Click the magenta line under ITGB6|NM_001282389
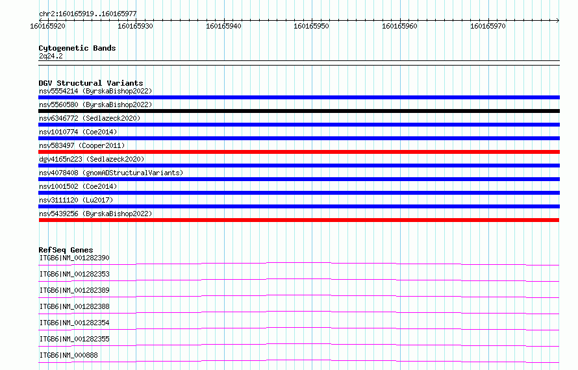The height and width of the screenshot is (370, 578). 299,296
